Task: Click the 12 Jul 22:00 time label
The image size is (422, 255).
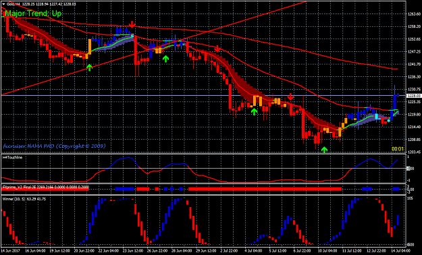Action: point(376,251)
